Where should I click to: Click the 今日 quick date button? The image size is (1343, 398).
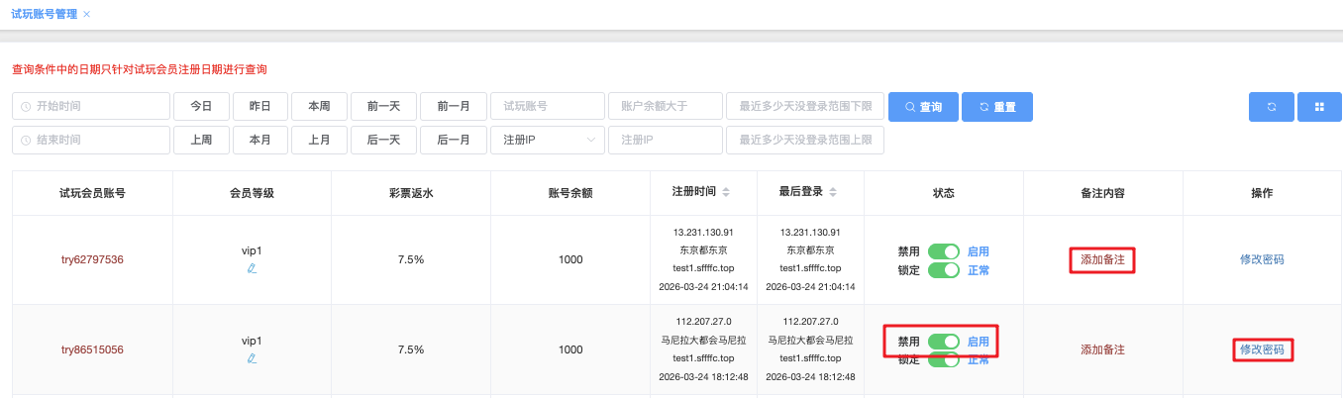coord(201,107)
